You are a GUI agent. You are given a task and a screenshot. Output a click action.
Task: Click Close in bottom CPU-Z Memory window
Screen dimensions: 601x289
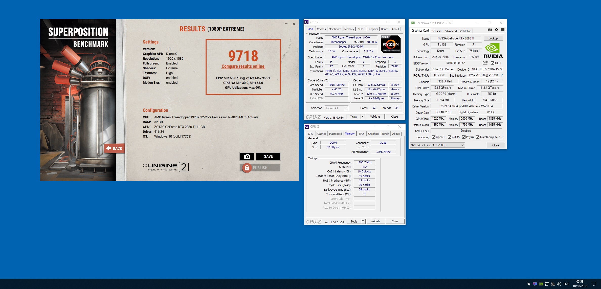395,221
